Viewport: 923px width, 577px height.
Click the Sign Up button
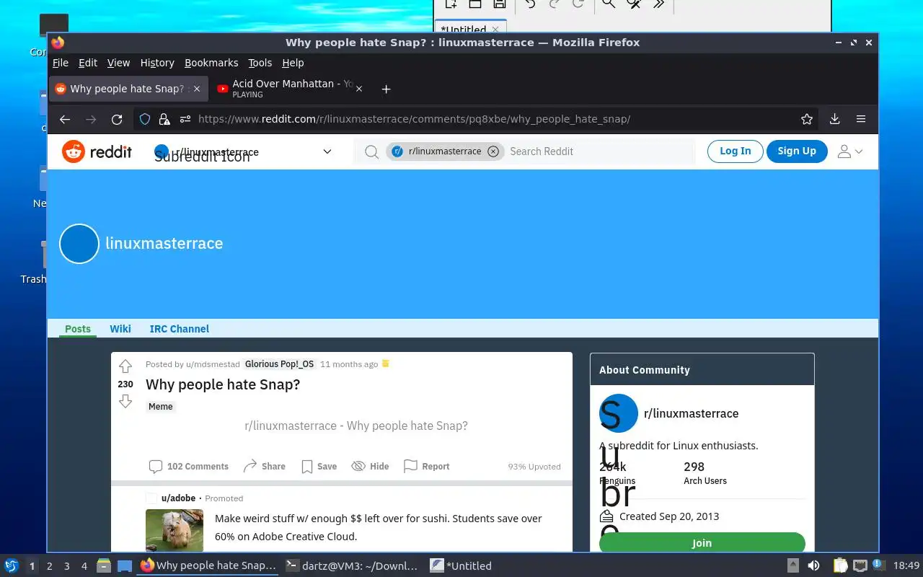click(x=797, y=151)
